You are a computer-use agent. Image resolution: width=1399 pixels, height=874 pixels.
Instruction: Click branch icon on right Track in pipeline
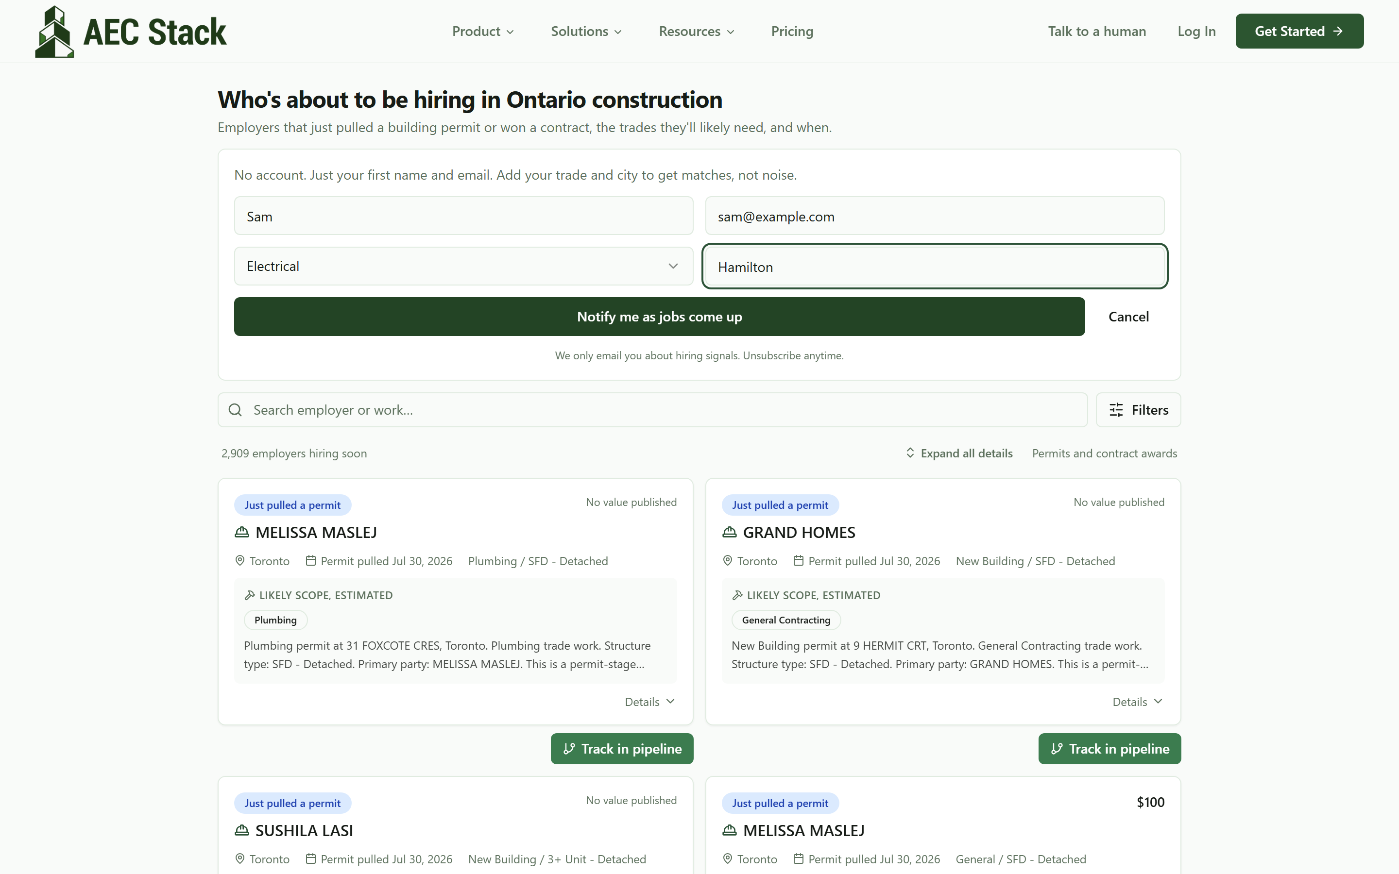click(1058, 749)
